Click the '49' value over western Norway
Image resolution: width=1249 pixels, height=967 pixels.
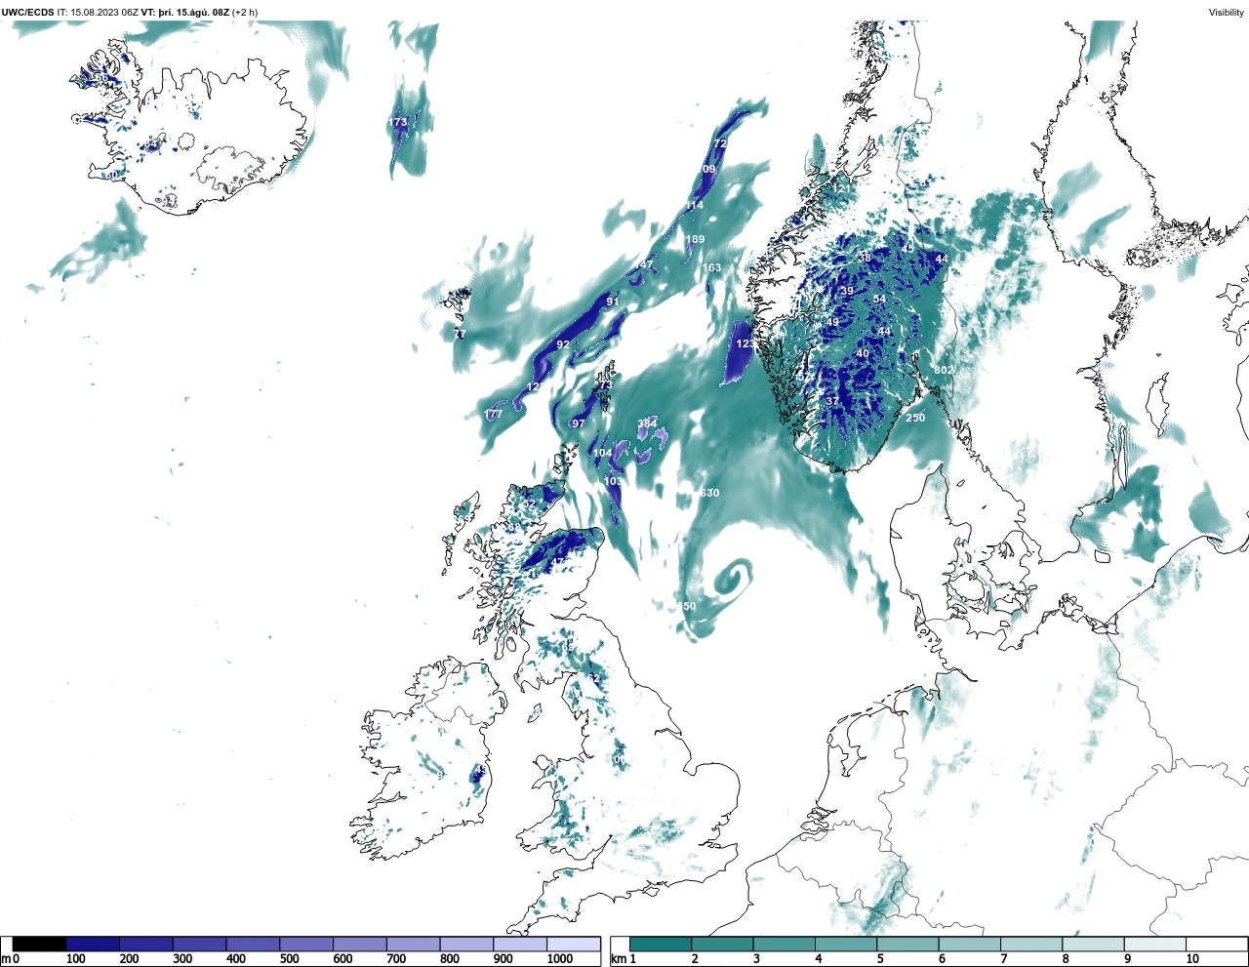tap(832, 322)
